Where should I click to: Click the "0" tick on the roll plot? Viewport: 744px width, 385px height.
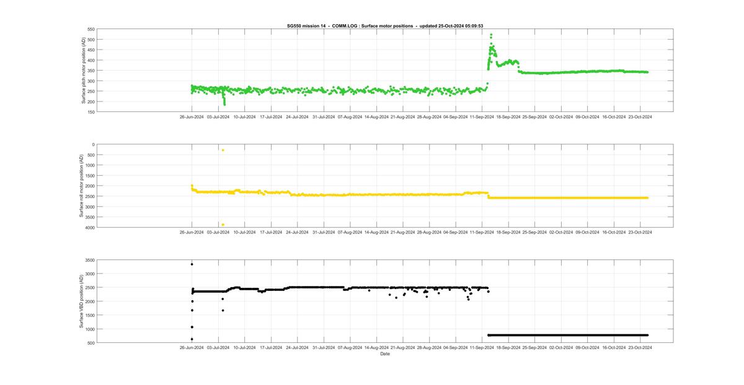[x=94, y=144]
